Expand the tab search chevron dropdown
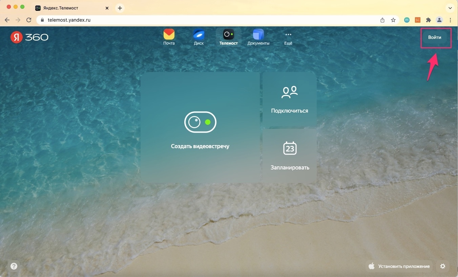Viewport: 458px width, 277px height. pos(450,8)
